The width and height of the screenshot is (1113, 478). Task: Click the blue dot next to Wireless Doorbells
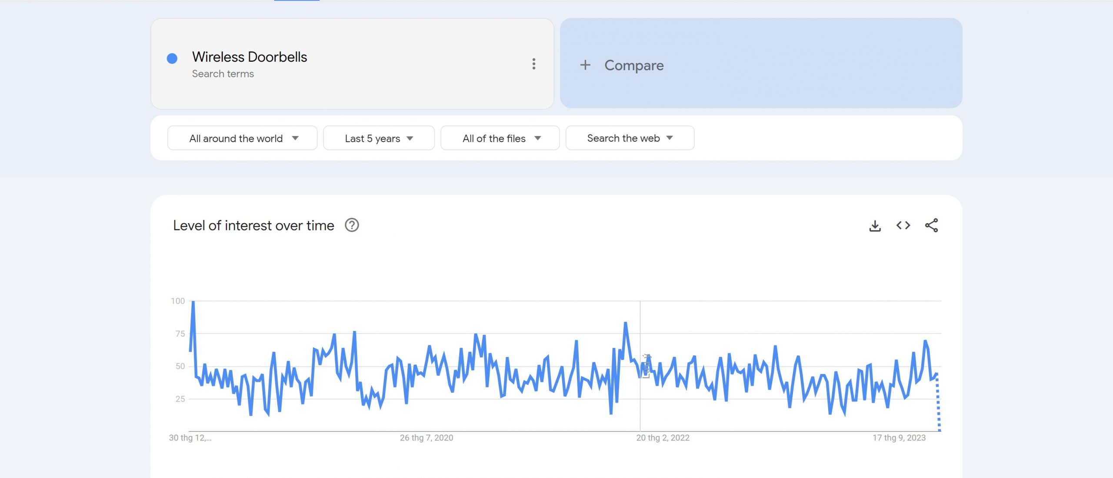click(172, 58)
